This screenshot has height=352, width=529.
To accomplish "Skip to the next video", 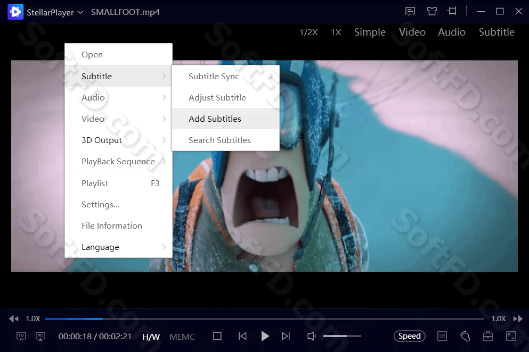I will click(286, 336).
